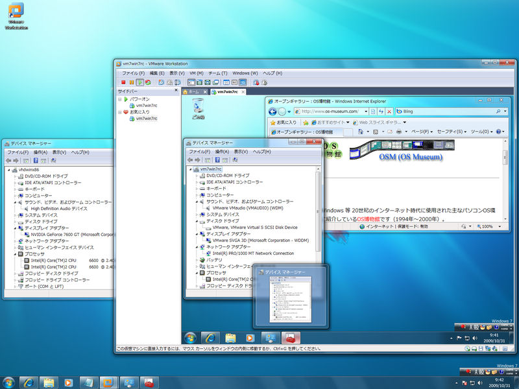Click the red toolbox icon in guest taskbar
The image size is (519, 389).
[291, 338]
